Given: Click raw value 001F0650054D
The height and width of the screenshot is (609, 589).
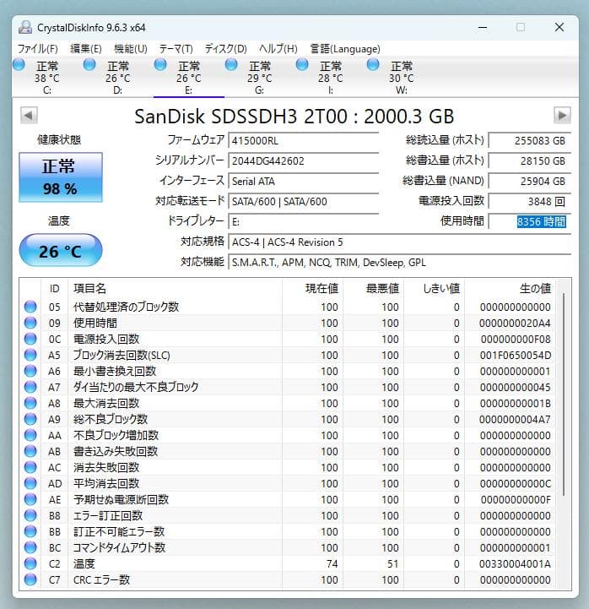Looking at the screenshot, I should point(516,355).
